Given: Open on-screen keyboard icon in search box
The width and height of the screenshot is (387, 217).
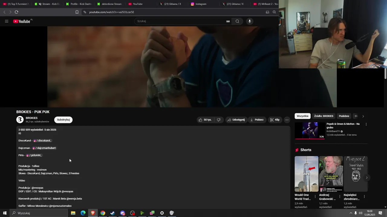Looking at the screenshot, I should [x=228, y=21].
